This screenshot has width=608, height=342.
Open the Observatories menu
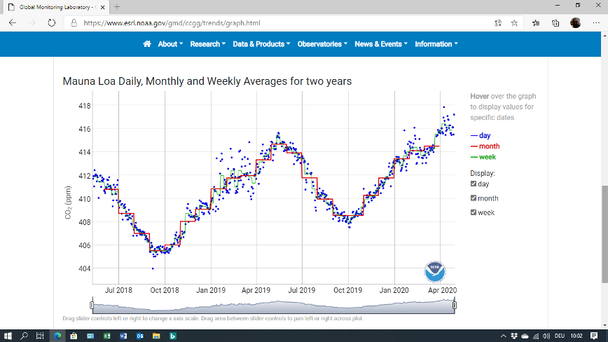(322, 44)
